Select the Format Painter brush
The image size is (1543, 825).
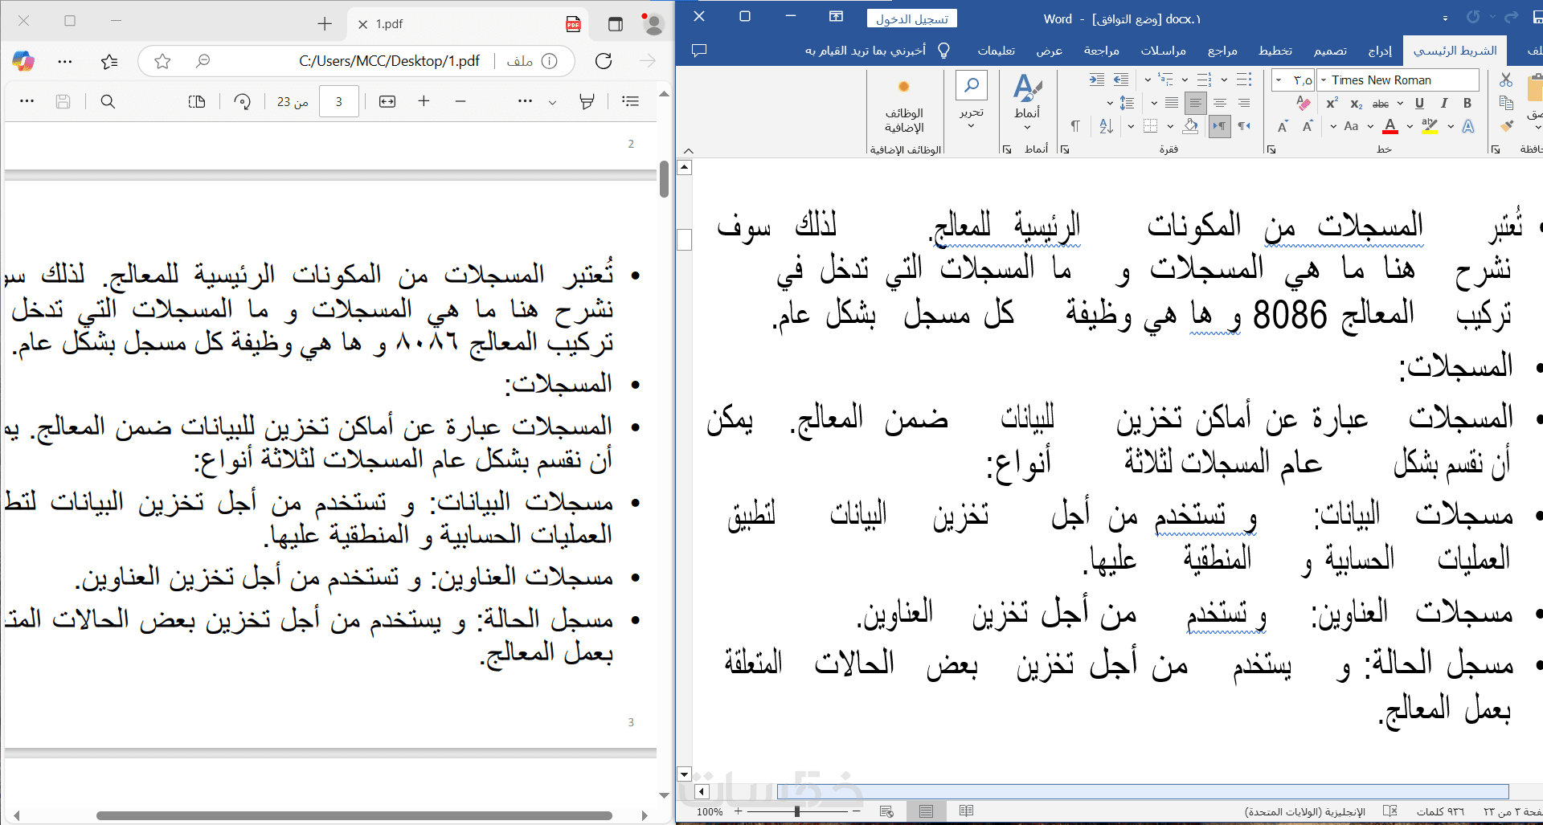tap(1506, 125)
